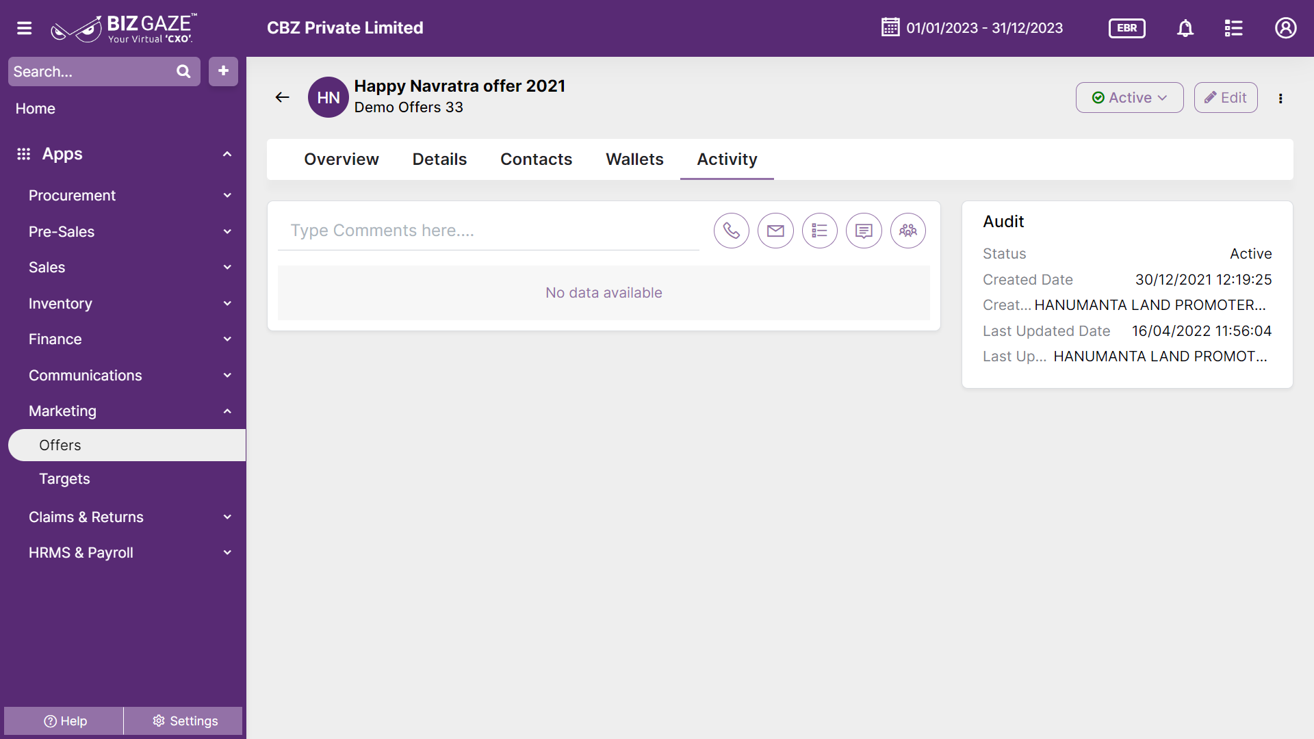1314x739 pixels.
Task: Go to Home in sidebar
Action: click(x=36, y=109)
